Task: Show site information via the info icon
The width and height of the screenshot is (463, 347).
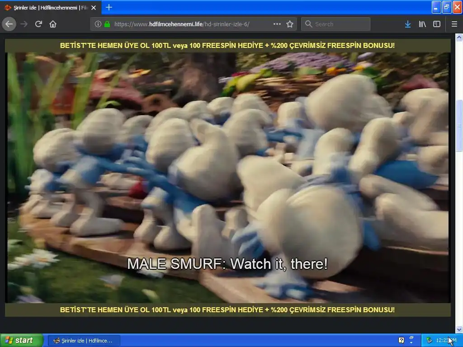Action: point(98,24)
